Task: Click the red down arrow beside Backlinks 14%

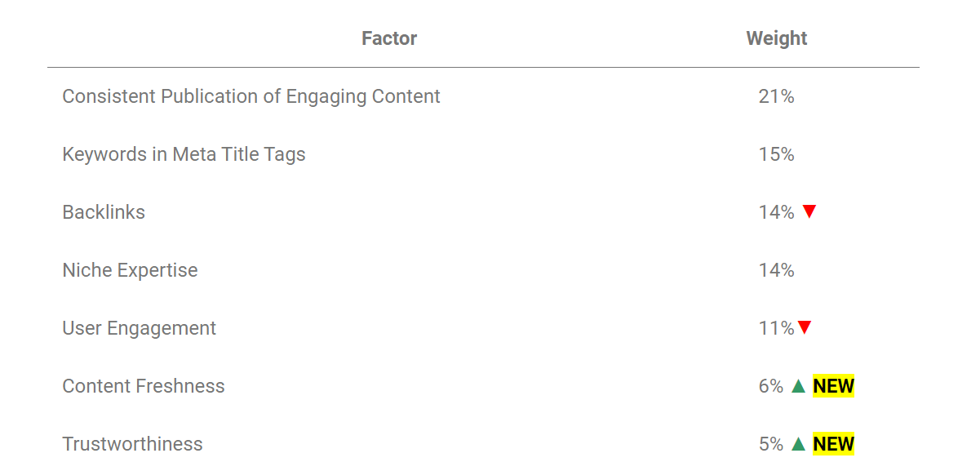Action: tap(809, 212)
